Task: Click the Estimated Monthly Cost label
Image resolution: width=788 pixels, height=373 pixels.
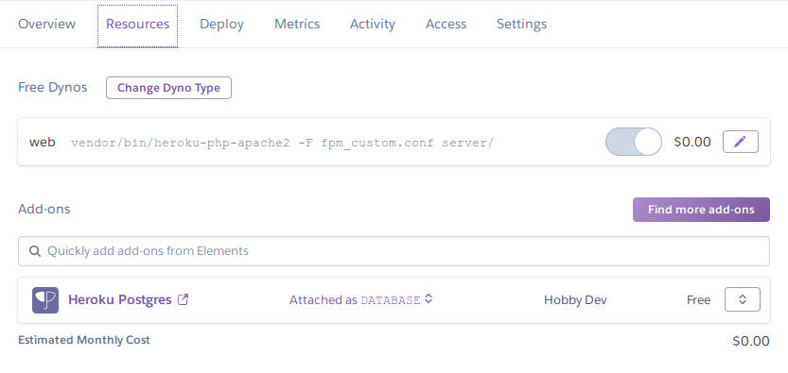Action: click(84, 340)
